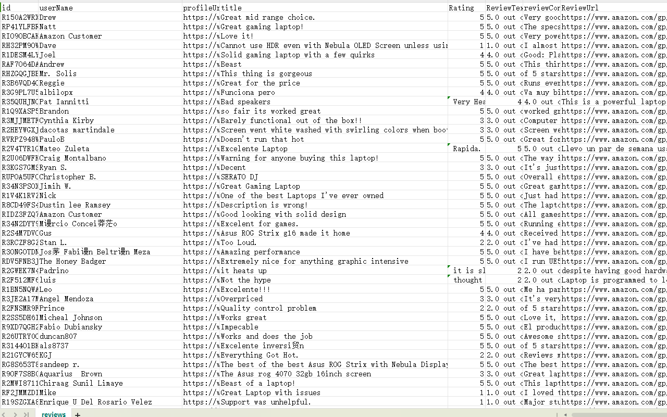The image size is (667, 417).
Task: Select title 'Warning for anyone buying this laptop!'
Action: pos(334,158)
